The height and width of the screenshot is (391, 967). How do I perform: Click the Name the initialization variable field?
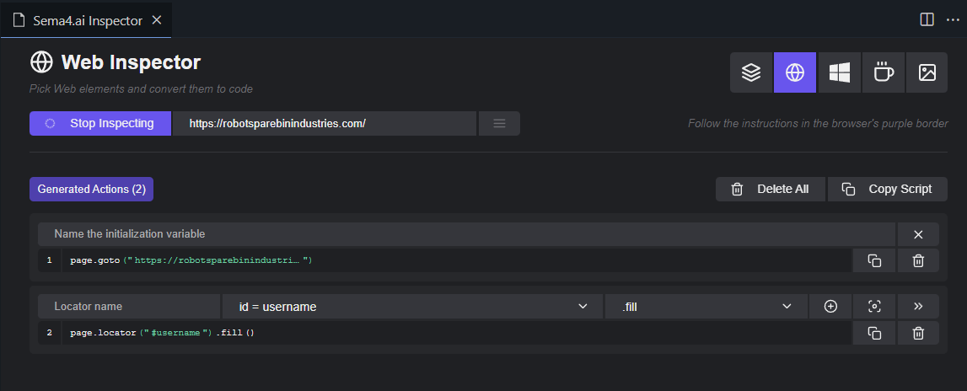[x=466, y=234]
